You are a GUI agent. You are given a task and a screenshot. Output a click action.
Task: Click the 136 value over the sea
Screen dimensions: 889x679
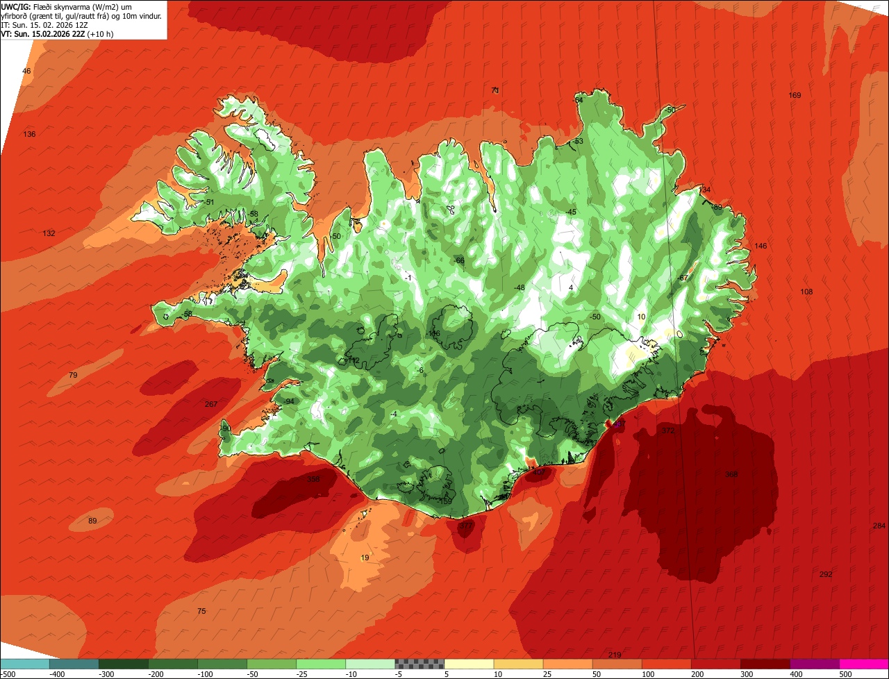click(x=29, y=134)
